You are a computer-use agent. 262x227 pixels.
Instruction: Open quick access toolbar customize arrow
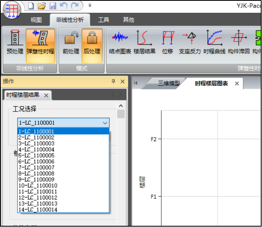[90, 6]
